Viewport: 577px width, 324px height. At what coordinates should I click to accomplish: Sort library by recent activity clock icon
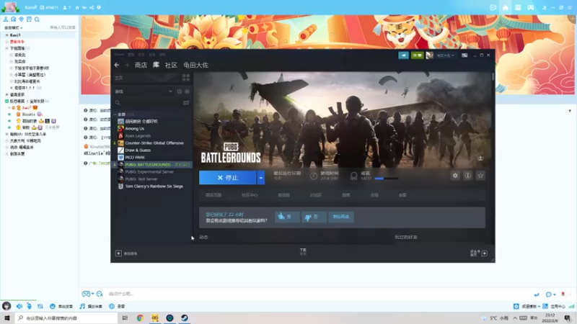click(180, 91)
